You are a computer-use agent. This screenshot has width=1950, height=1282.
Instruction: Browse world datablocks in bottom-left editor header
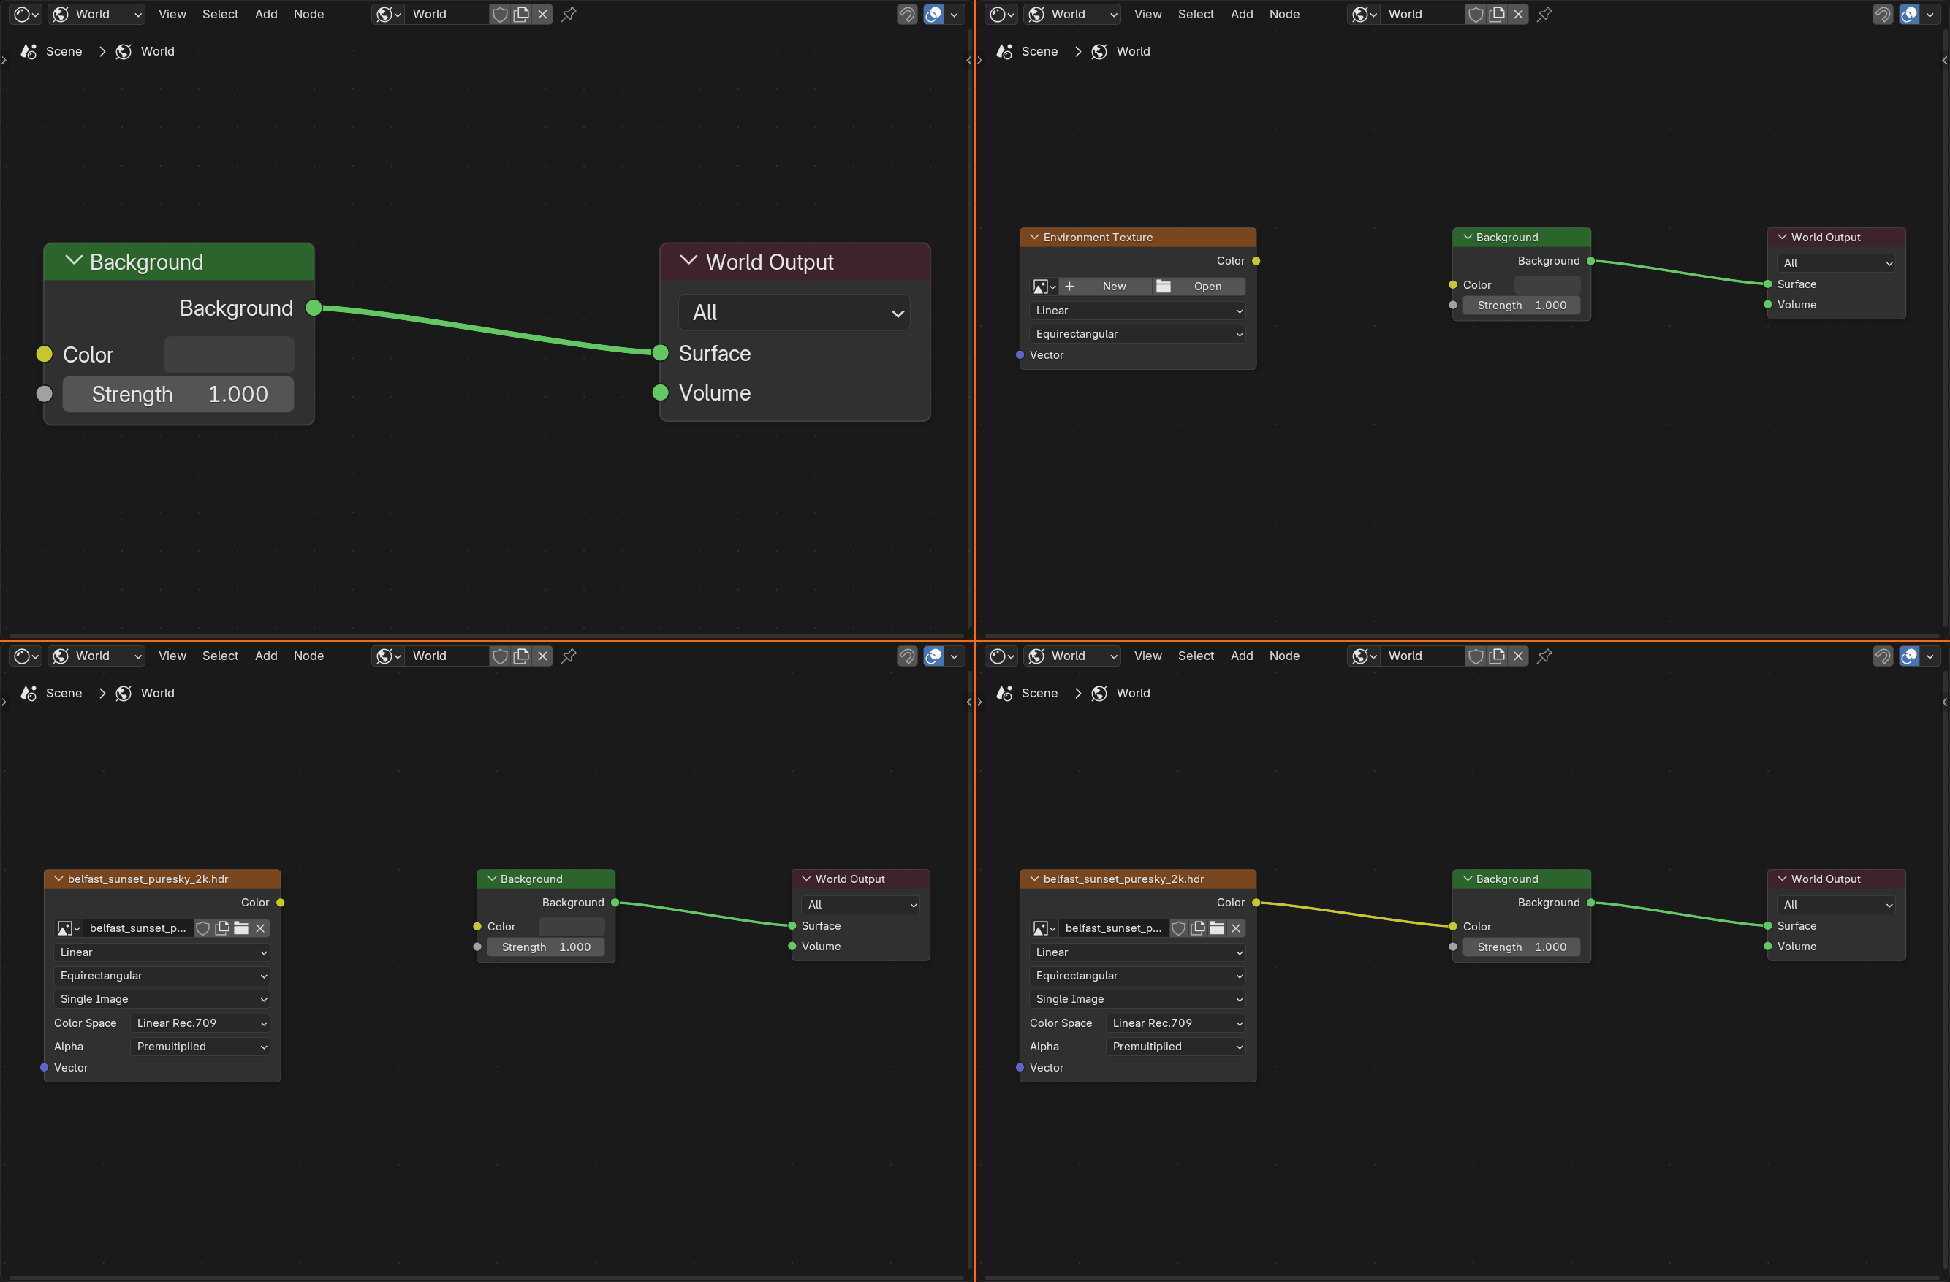click(x=387, y=656)
